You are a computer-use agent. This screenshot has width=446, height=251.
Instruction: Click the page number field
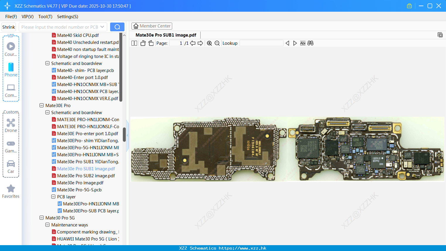[x=177, y=43]
